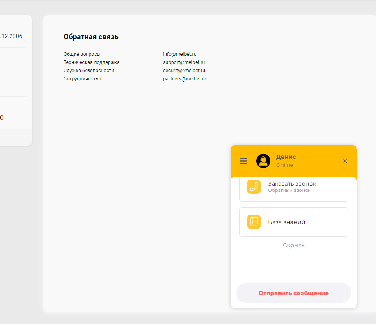Open the Заказать звонок callback option

coord(294,189)
